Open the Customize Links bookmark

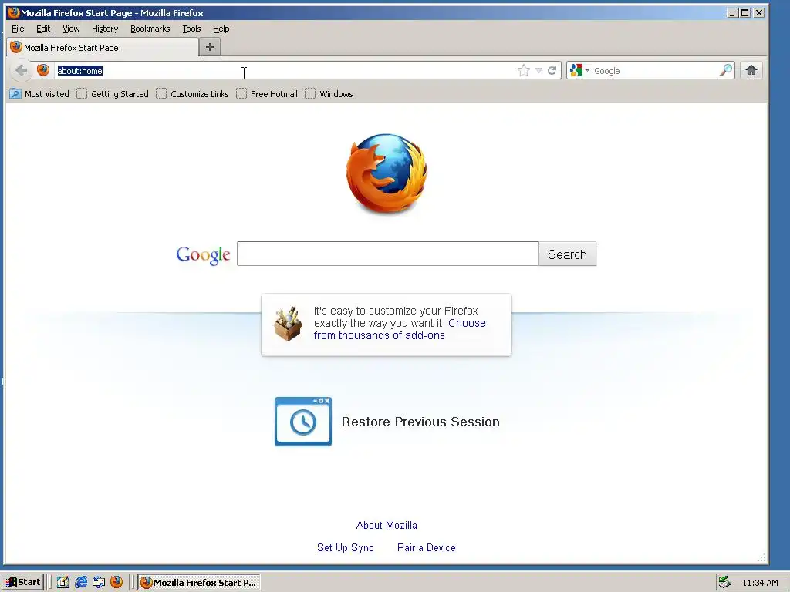tap(192, 93)
